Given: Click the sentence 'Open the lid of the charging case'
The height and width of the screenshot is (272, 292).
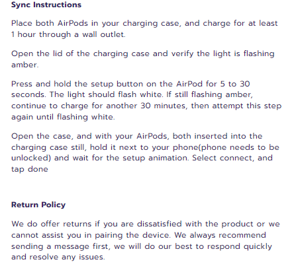Looking at the screenshot, I should 80,53.
